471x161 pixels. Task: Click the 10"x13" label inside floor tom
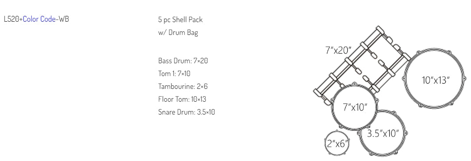pos(436,80)
